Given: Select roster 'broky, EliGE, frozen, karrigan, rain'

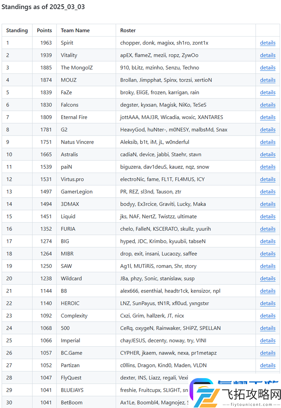Looking at the screenshot, I should click(x=159, y=92).
